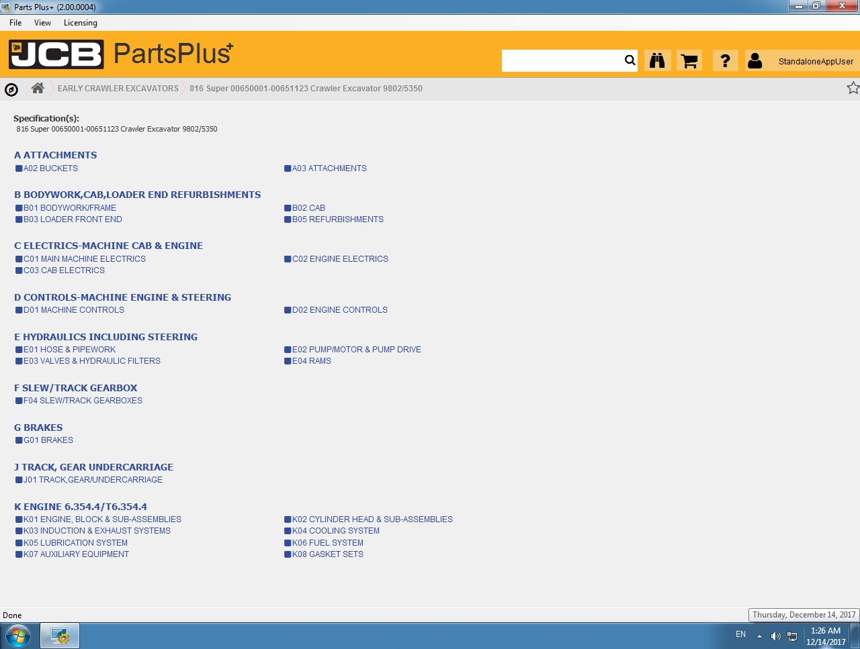Click the E HYDRAULICS INCLUDING STEERING heading
The width and height of the screenshot is (860, 649).
tap(105, 337)
